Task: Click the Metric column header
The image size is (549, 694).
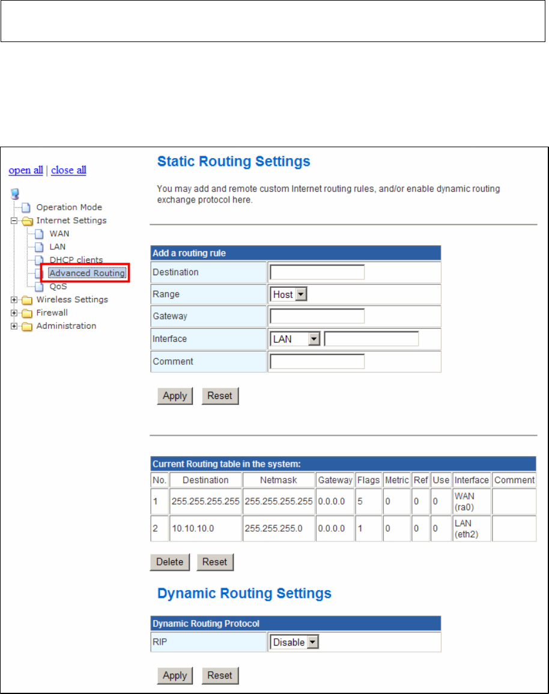Action: coord(397,480)
